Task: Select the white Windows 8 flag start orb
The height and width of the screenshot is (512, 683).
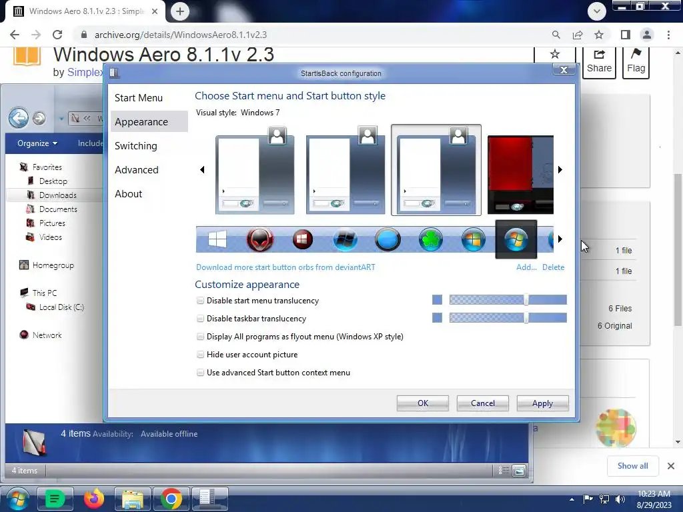Action: coord(217,239)
